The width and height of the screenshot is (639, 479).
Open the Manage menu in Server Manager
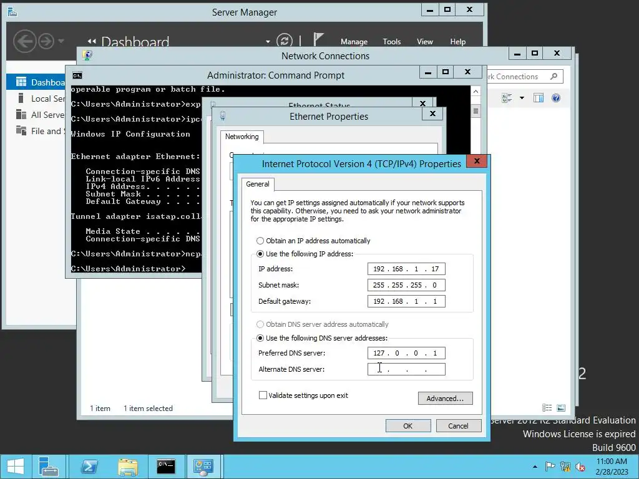[x=354, y=42]
